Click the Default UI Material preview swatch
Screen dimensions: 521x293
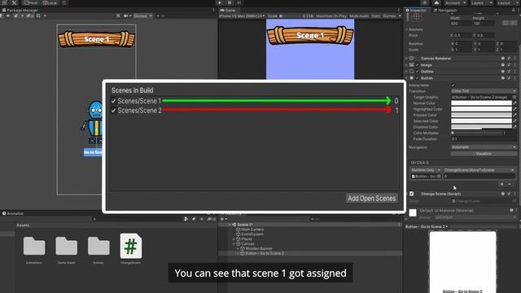[413, 213]
